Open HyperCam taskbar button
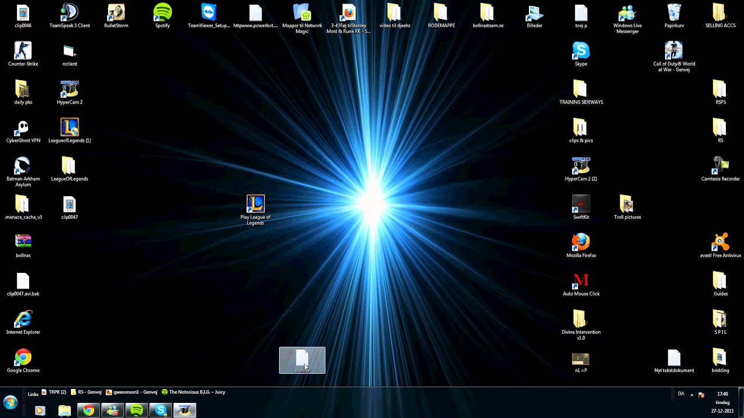 [185, 410]
